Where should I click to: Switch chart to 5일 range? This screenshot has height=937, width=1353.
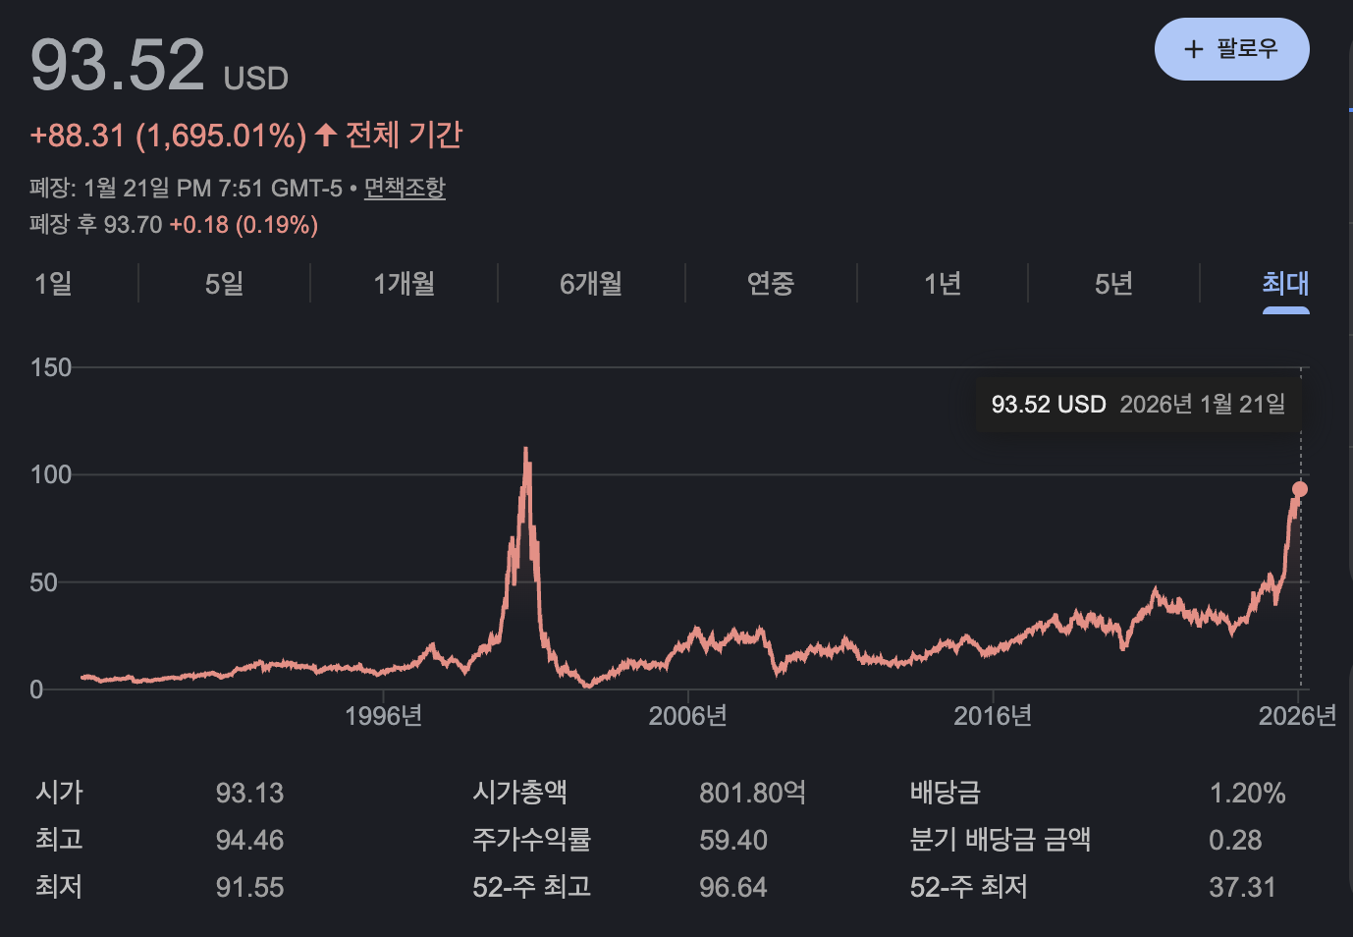pos(224,284)
